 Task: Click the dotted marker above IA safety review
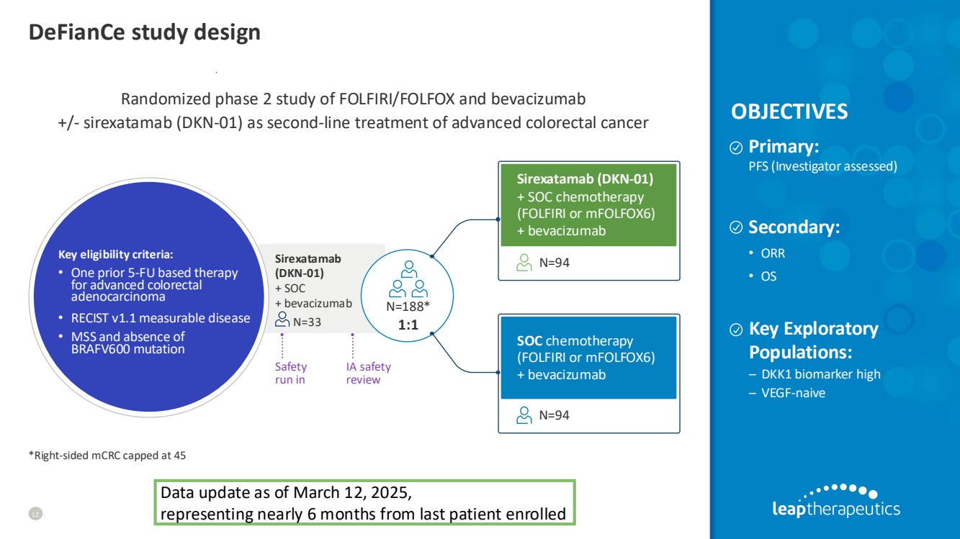click(x=352, y=345)
